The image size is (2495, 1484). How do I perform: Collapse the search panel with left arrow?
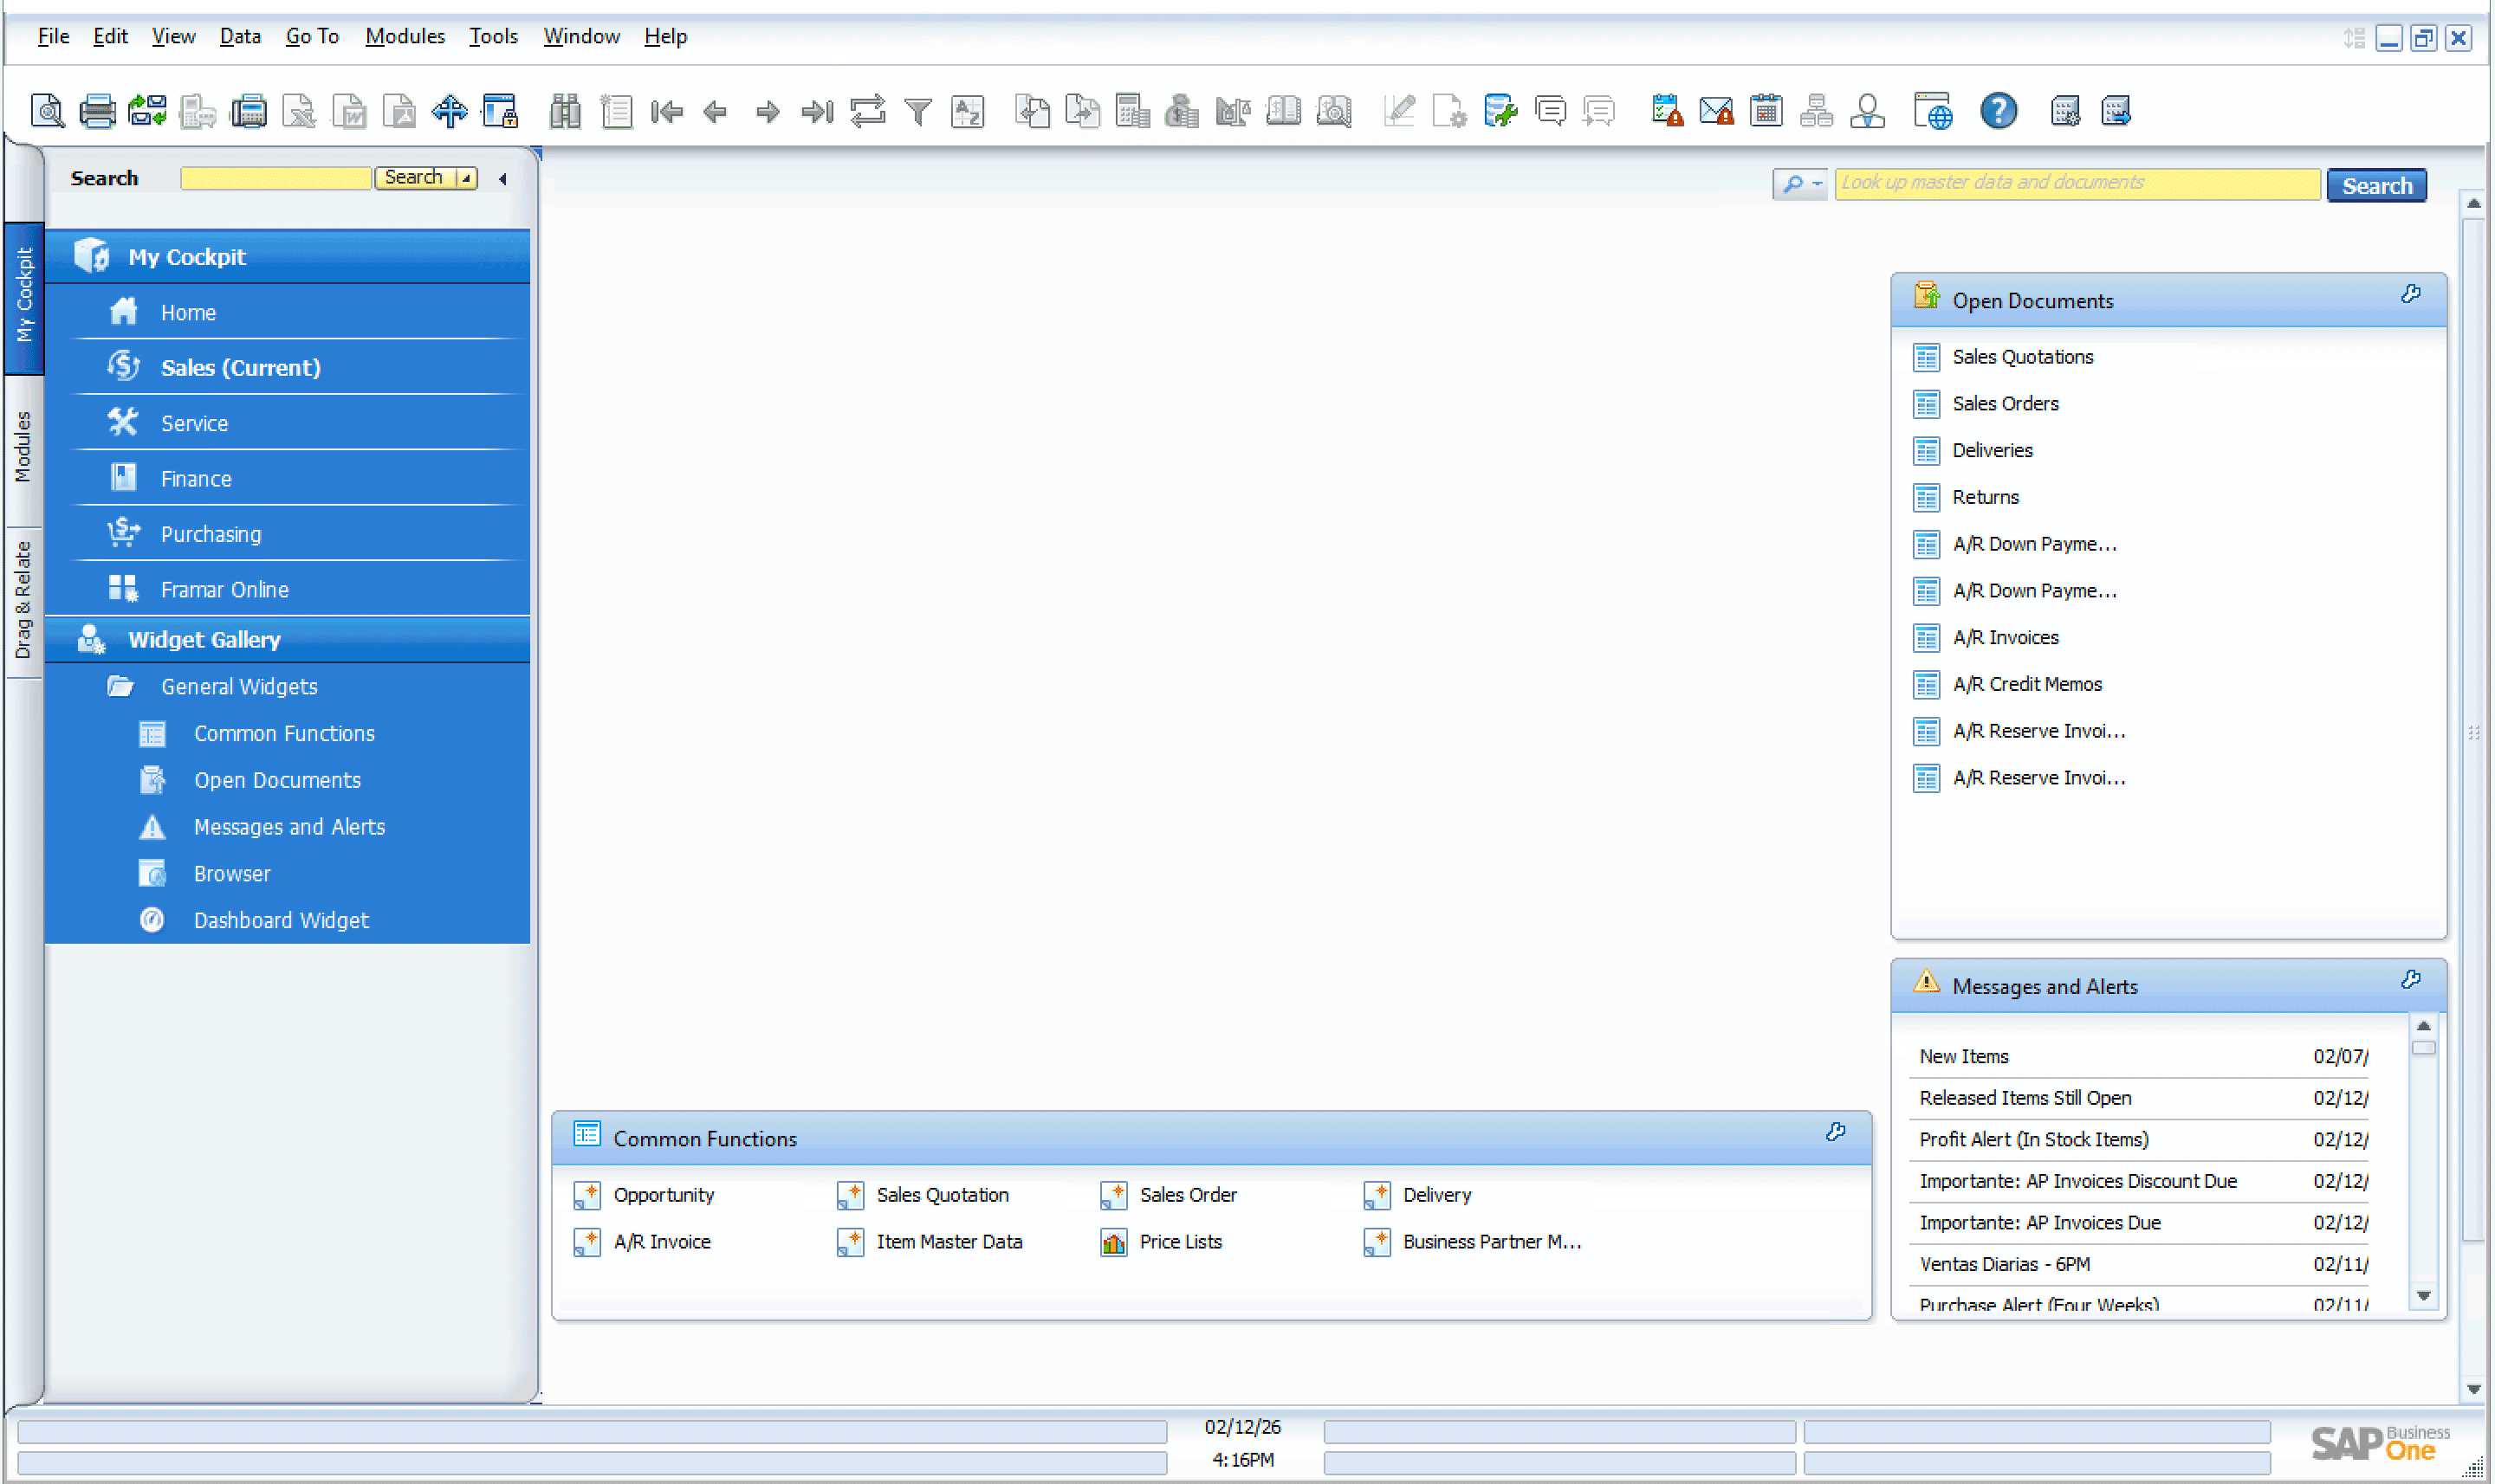tap(503, 180)
